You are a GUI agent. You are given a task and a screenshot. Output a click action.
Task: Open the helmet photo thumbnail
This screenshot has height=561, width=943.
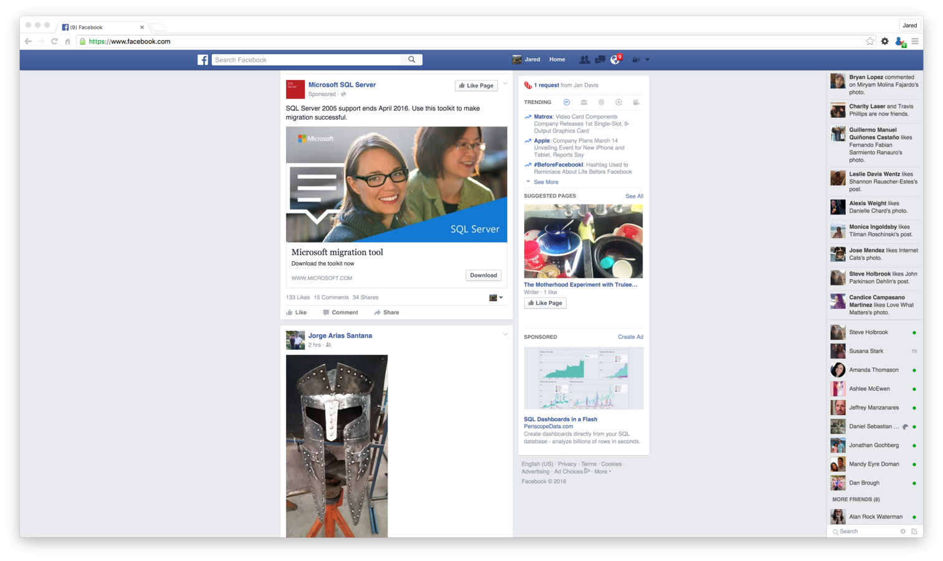tap(337, 446)
